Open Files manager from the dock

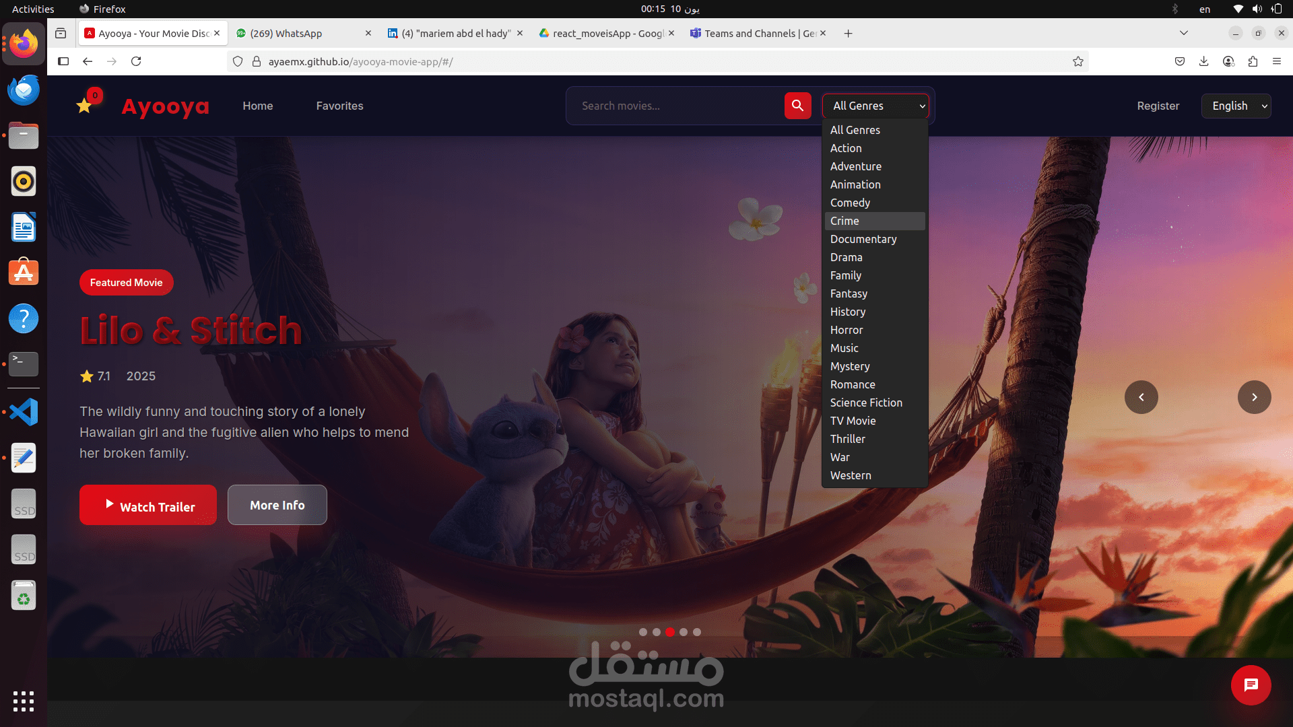click(24, 135)
